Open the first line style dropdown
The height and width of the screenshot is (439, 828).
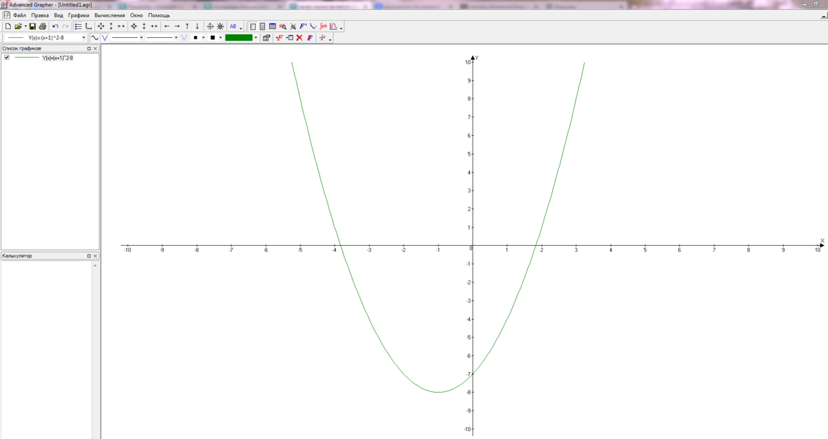coord(141,38)
